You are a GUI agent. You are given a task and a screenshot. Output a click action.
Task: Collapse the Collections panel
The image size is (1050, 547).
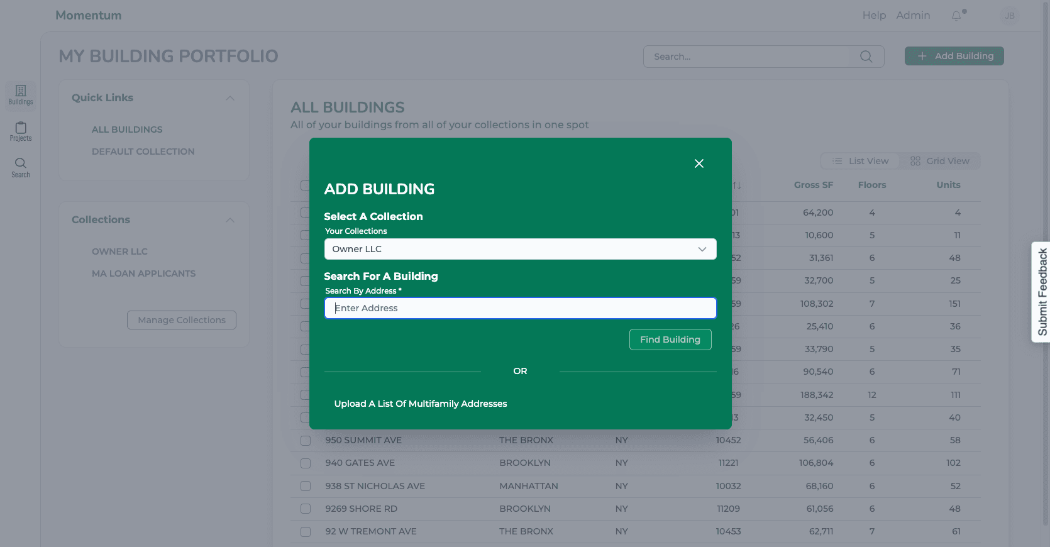[230, 220]
